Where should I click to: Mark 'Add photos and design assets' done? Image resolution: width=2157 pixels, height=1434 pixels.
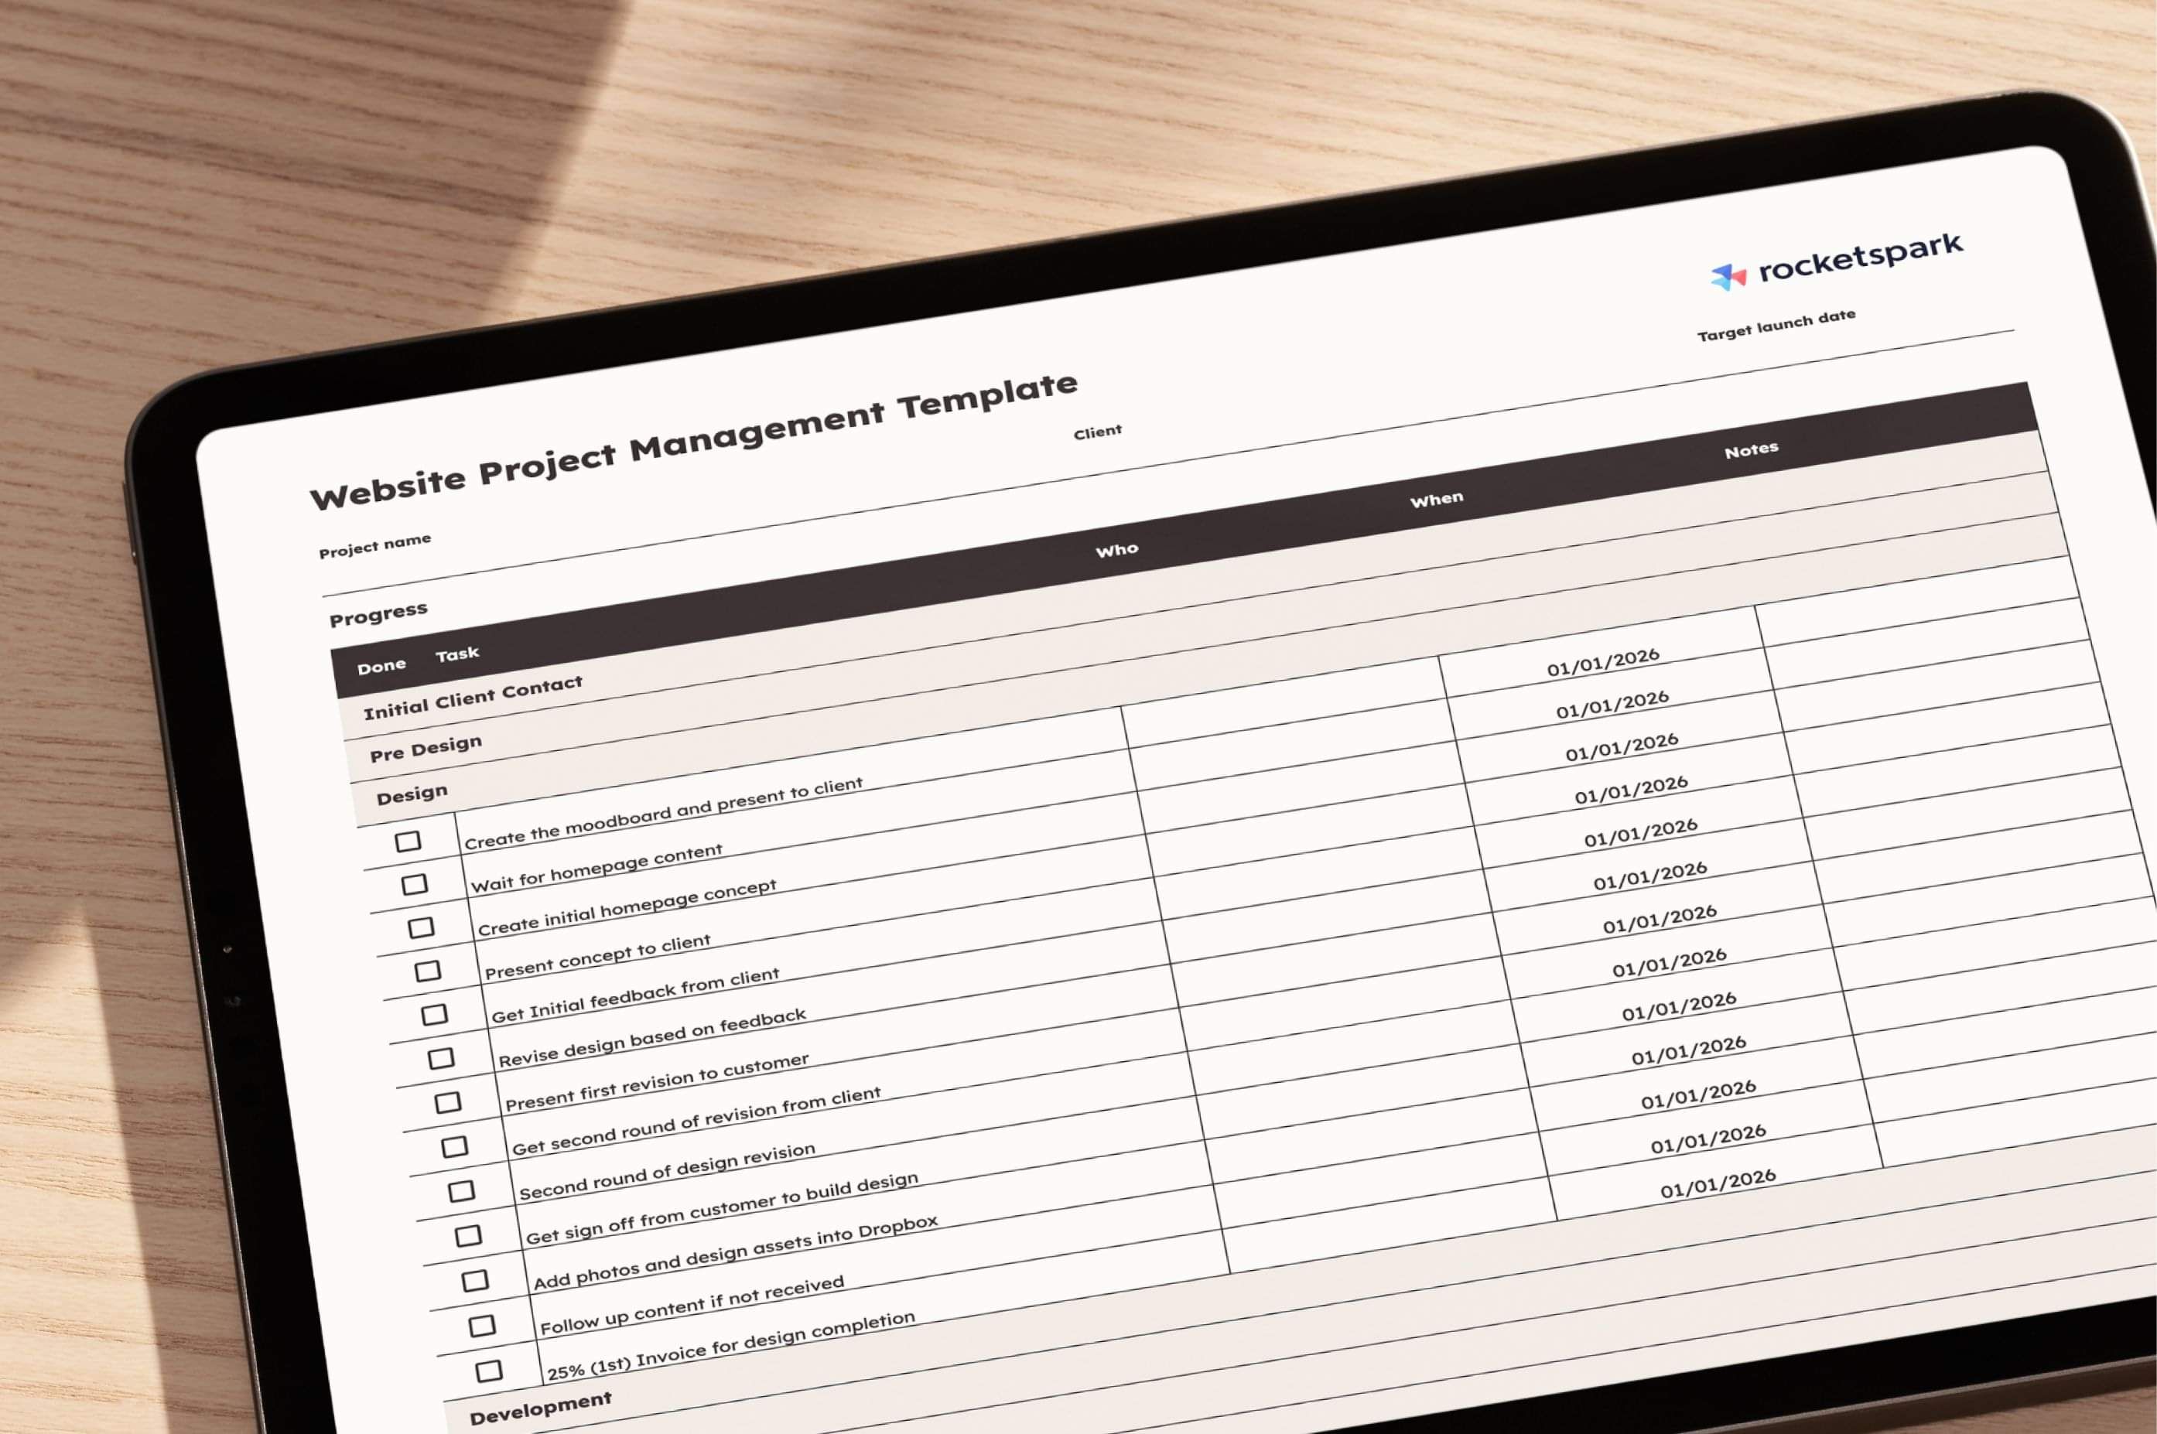click(x=475, y=1280)
